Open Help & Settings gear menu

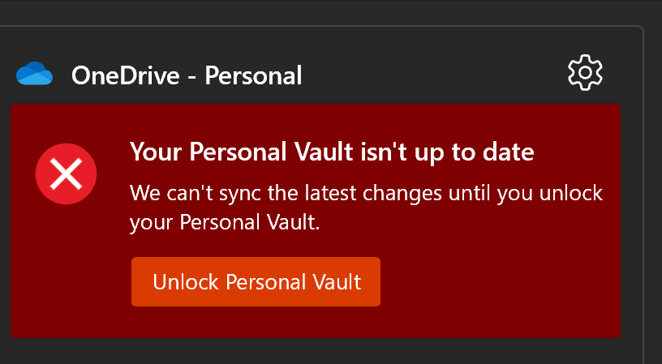point(585,72)
